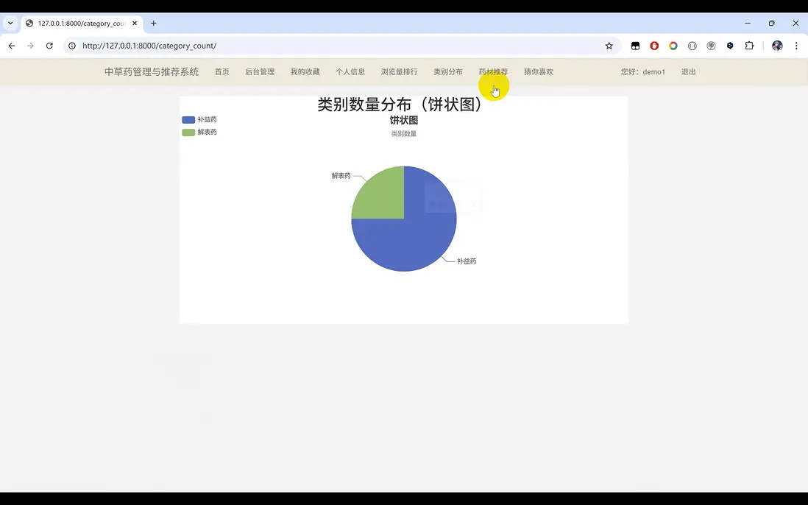Reload the page with the refresh icon

tap(49, 46)
